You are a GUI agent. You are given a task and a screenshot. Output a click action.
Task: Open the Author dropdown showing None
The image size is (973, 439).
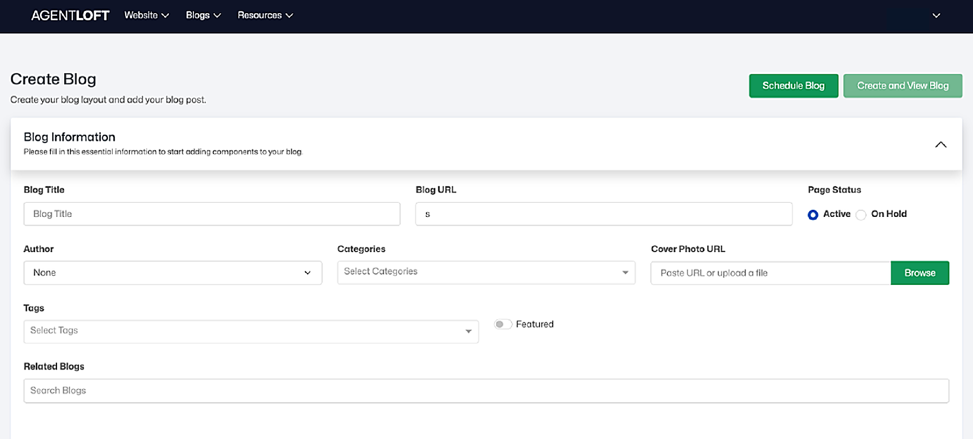(x=173, y=273)
